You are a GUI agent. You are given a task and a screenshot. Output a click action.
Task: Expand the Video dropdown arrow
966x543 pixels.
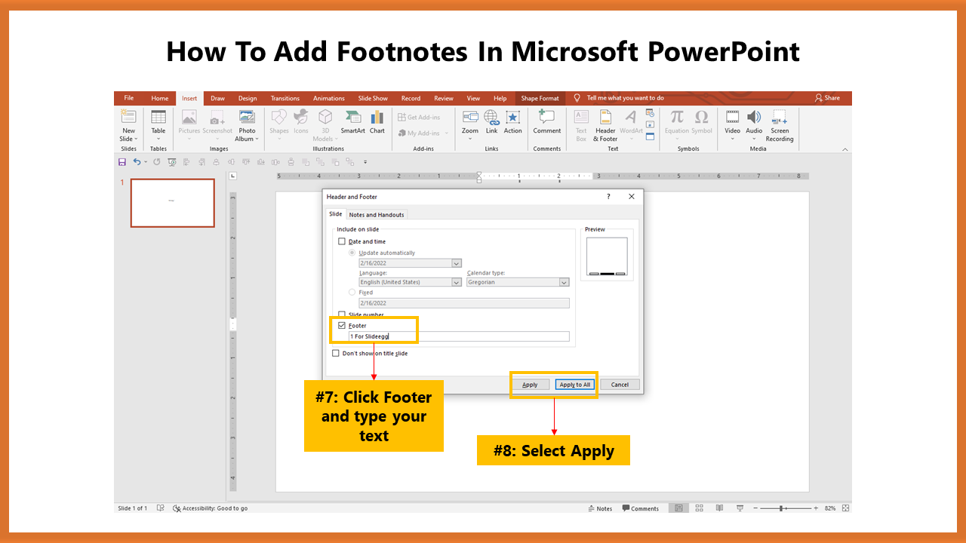pyautogui.click(x=733, y=139)
